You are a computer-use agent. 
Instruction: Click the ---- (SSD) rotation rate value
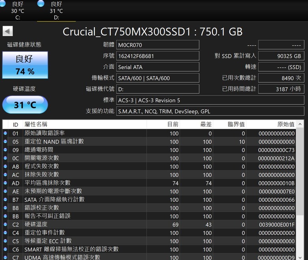tap(281, 67)
